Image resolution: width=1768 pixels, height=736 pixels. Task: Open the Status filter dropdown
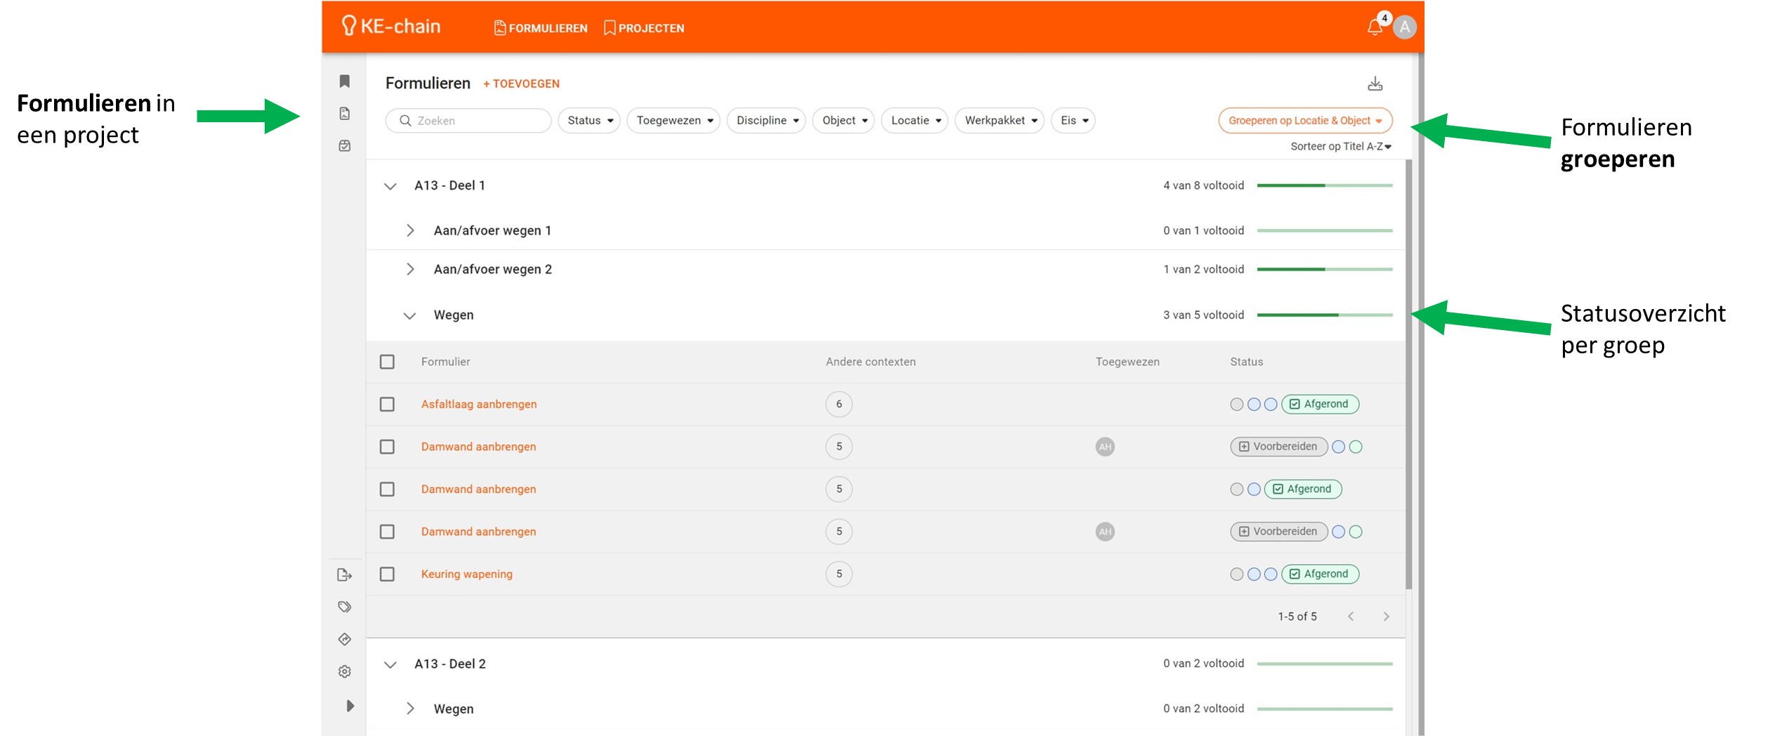coord(589,121)
